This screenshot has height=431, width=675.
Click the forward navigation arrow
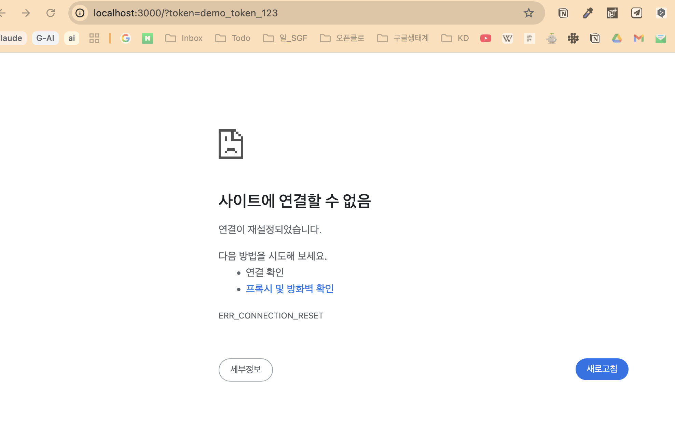point(26,13)
